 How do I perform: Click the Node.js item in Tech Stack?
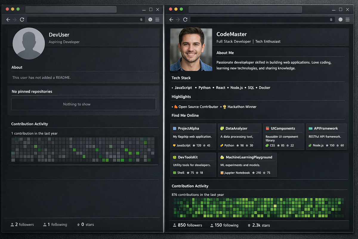coord(237,88)
